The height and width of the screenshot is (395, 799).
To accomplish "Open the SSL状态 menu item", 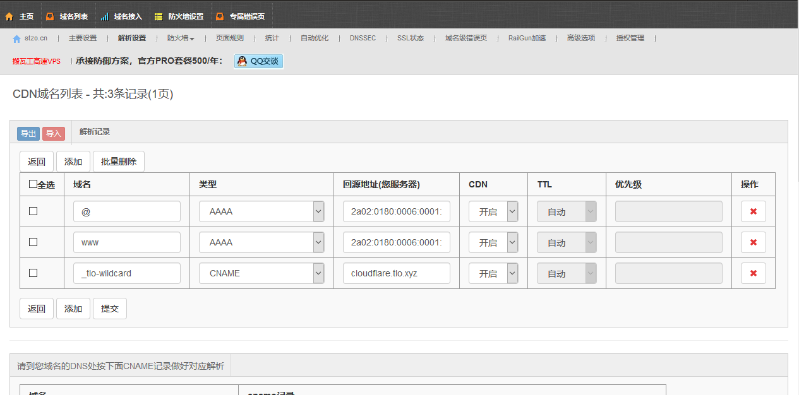I will (x=411, y=38).
